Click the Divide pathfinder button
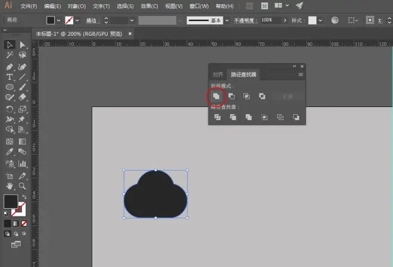This screenshot has height=267, width=393. click(x=217, y=117)
